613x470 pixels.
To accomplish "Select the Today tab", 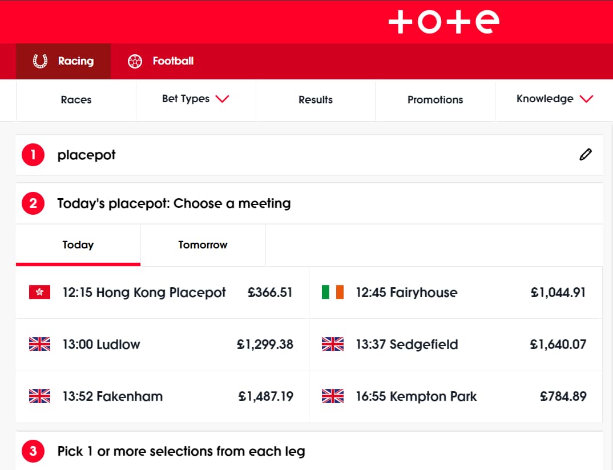I will [78, 245].
